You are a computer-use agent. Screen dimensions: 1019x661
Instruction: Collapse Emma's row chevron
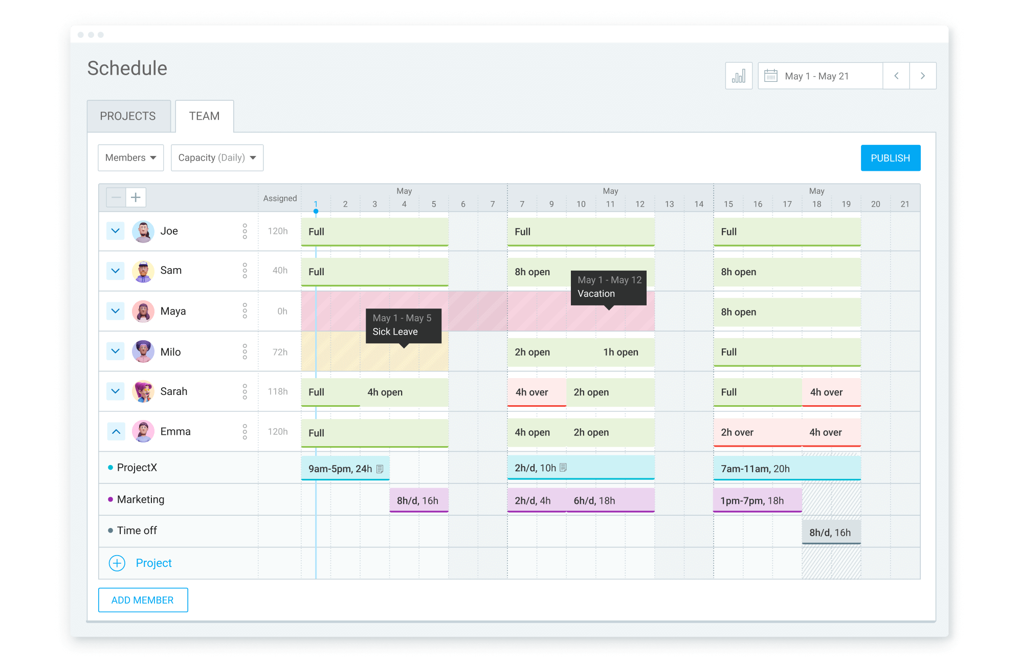[116, 431]
